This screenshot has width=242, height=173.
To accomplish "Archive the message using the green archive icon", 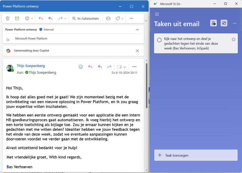I will coord(17,18).
